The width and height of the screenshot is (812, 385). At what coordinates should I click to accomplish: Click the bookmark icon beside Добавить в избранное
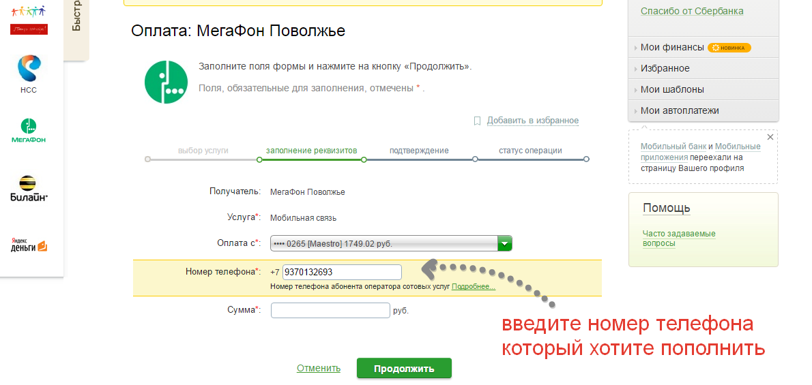point(478,121)
